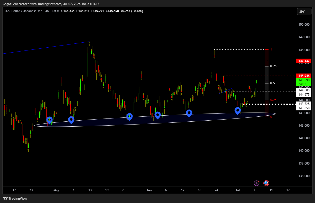The width and height of the screenshot is (315, 203).
Task: Click the Fibonacci '0.5' level label
Action: click(272, 83)
